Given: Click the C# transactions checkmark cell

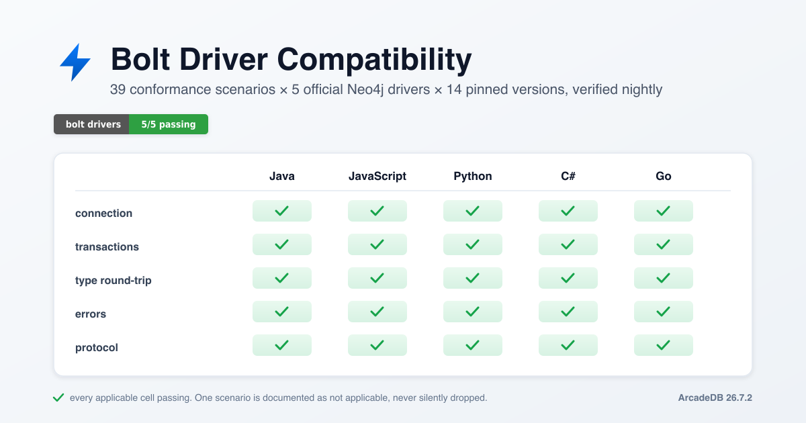Looking at the screenshot, I should [568, 244].
